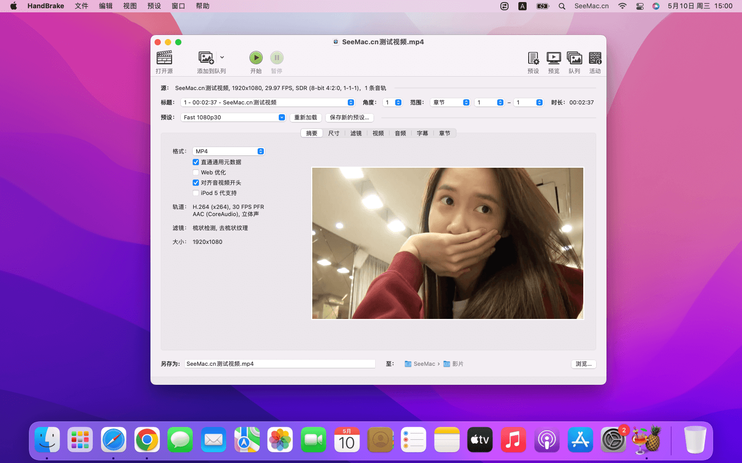The width and height of the screenshot is (742, 463).
Task: Switch to the 章节 chapters tab
Action: coord(445,133)
